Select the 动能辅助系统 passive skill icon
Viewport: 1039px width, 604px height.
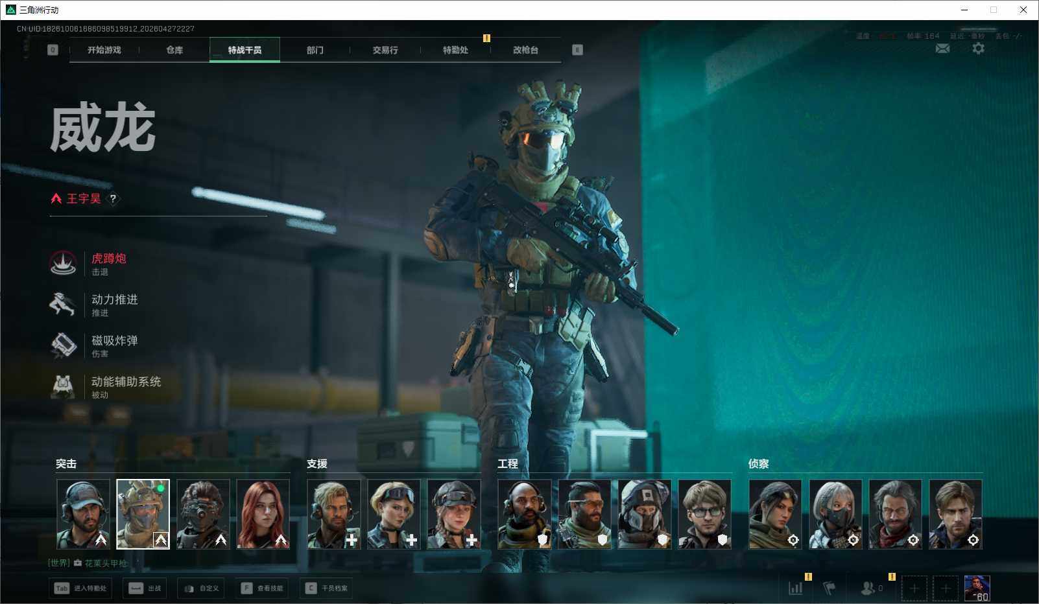pyautogui.click(x=63, y=386)
